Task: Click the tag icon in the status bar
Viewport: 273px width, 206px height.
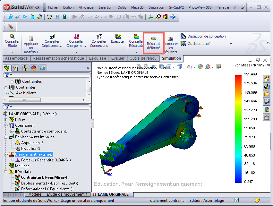Action: tap(257, 200)
